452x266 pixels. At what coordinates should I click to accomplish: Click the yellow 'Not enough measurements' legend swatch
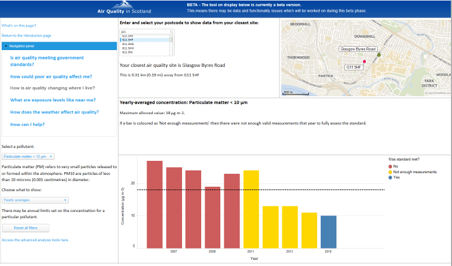point(391,172)
